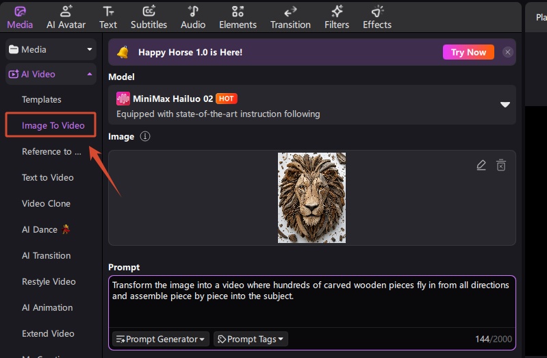Open the Elements tab icon
The image size is (547, 358).
click(238, 11)
